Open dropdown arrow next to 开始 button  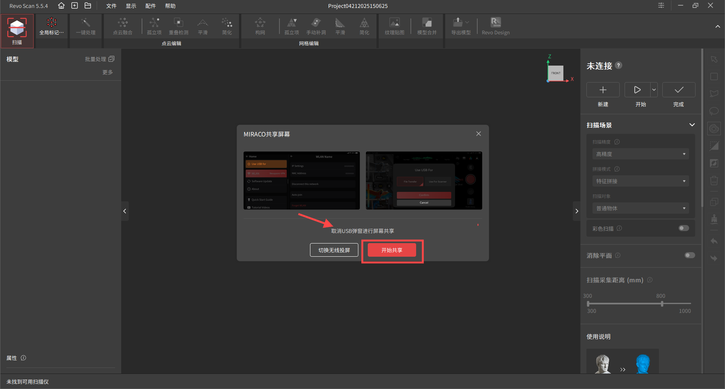(654, 90)
